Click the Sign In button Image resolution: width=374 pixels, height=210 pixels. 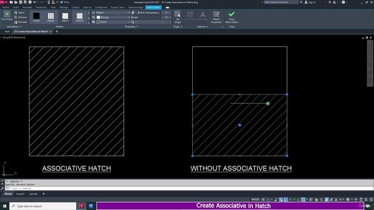tap(310, 2)
